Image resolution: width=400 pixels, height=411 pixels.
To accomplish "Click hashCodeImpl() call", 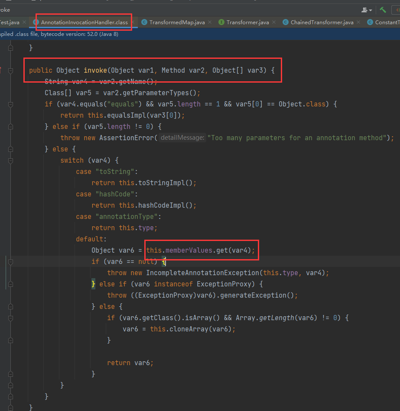I will point(166,205).
